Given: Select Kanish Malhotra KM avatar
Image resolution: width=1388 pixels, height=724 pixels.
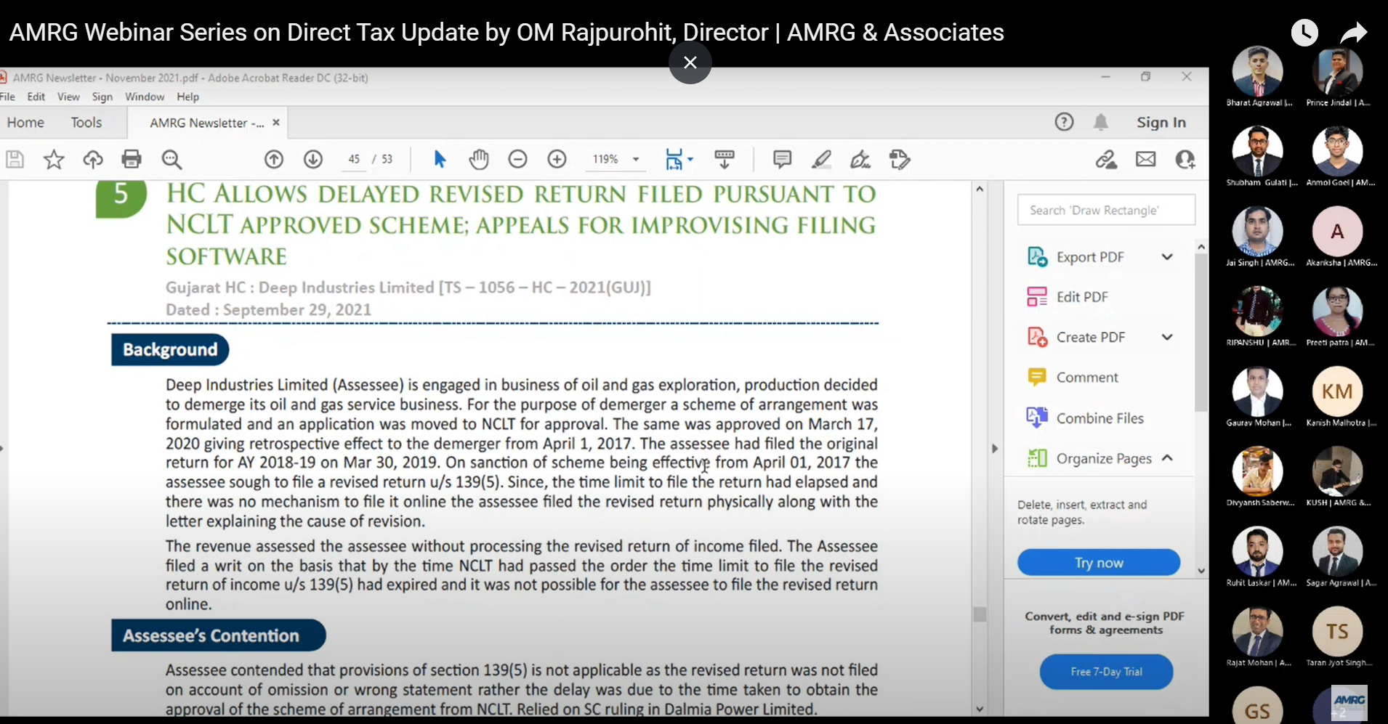Looking at the screenshot, I should click(1337, 391).
